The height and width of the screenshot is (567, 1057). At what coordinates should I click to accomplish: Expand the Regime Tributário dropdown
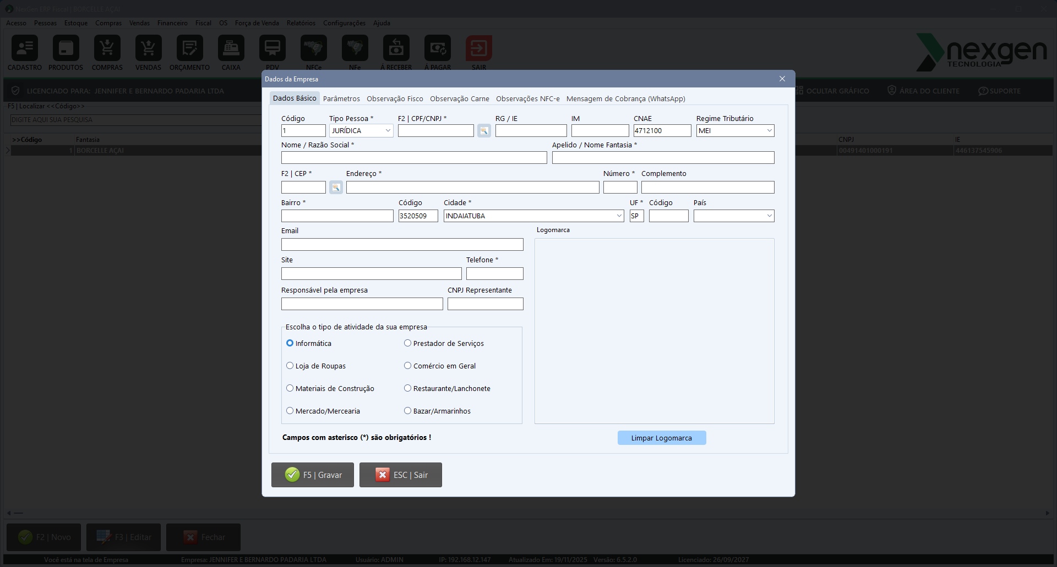pos(769,131)
